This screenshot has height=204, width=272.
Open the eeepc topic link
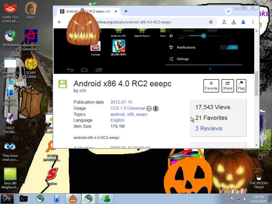142,114
